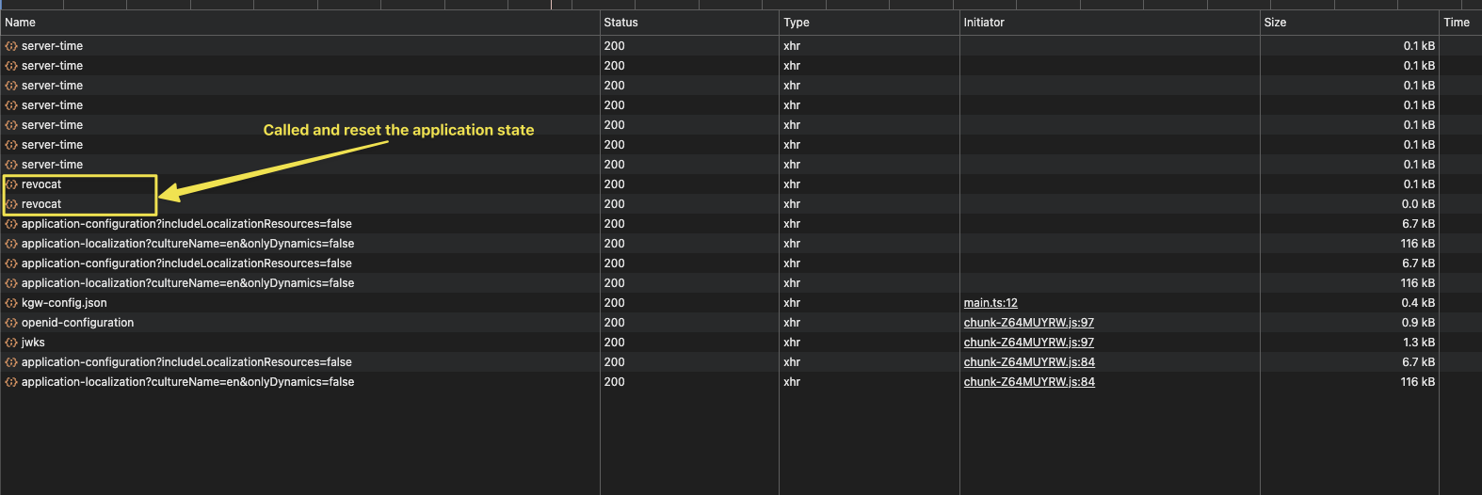Viewport: 1482px width, 495px height.
Task: Click the icon of the last application-localization request
Action: click(x=11, y=382)
